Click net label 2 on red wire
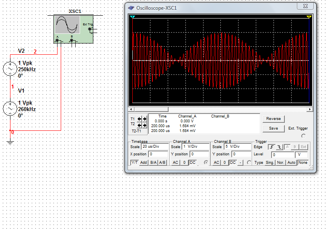This screenshot has height=229, width=327. (x=35, y=52)
